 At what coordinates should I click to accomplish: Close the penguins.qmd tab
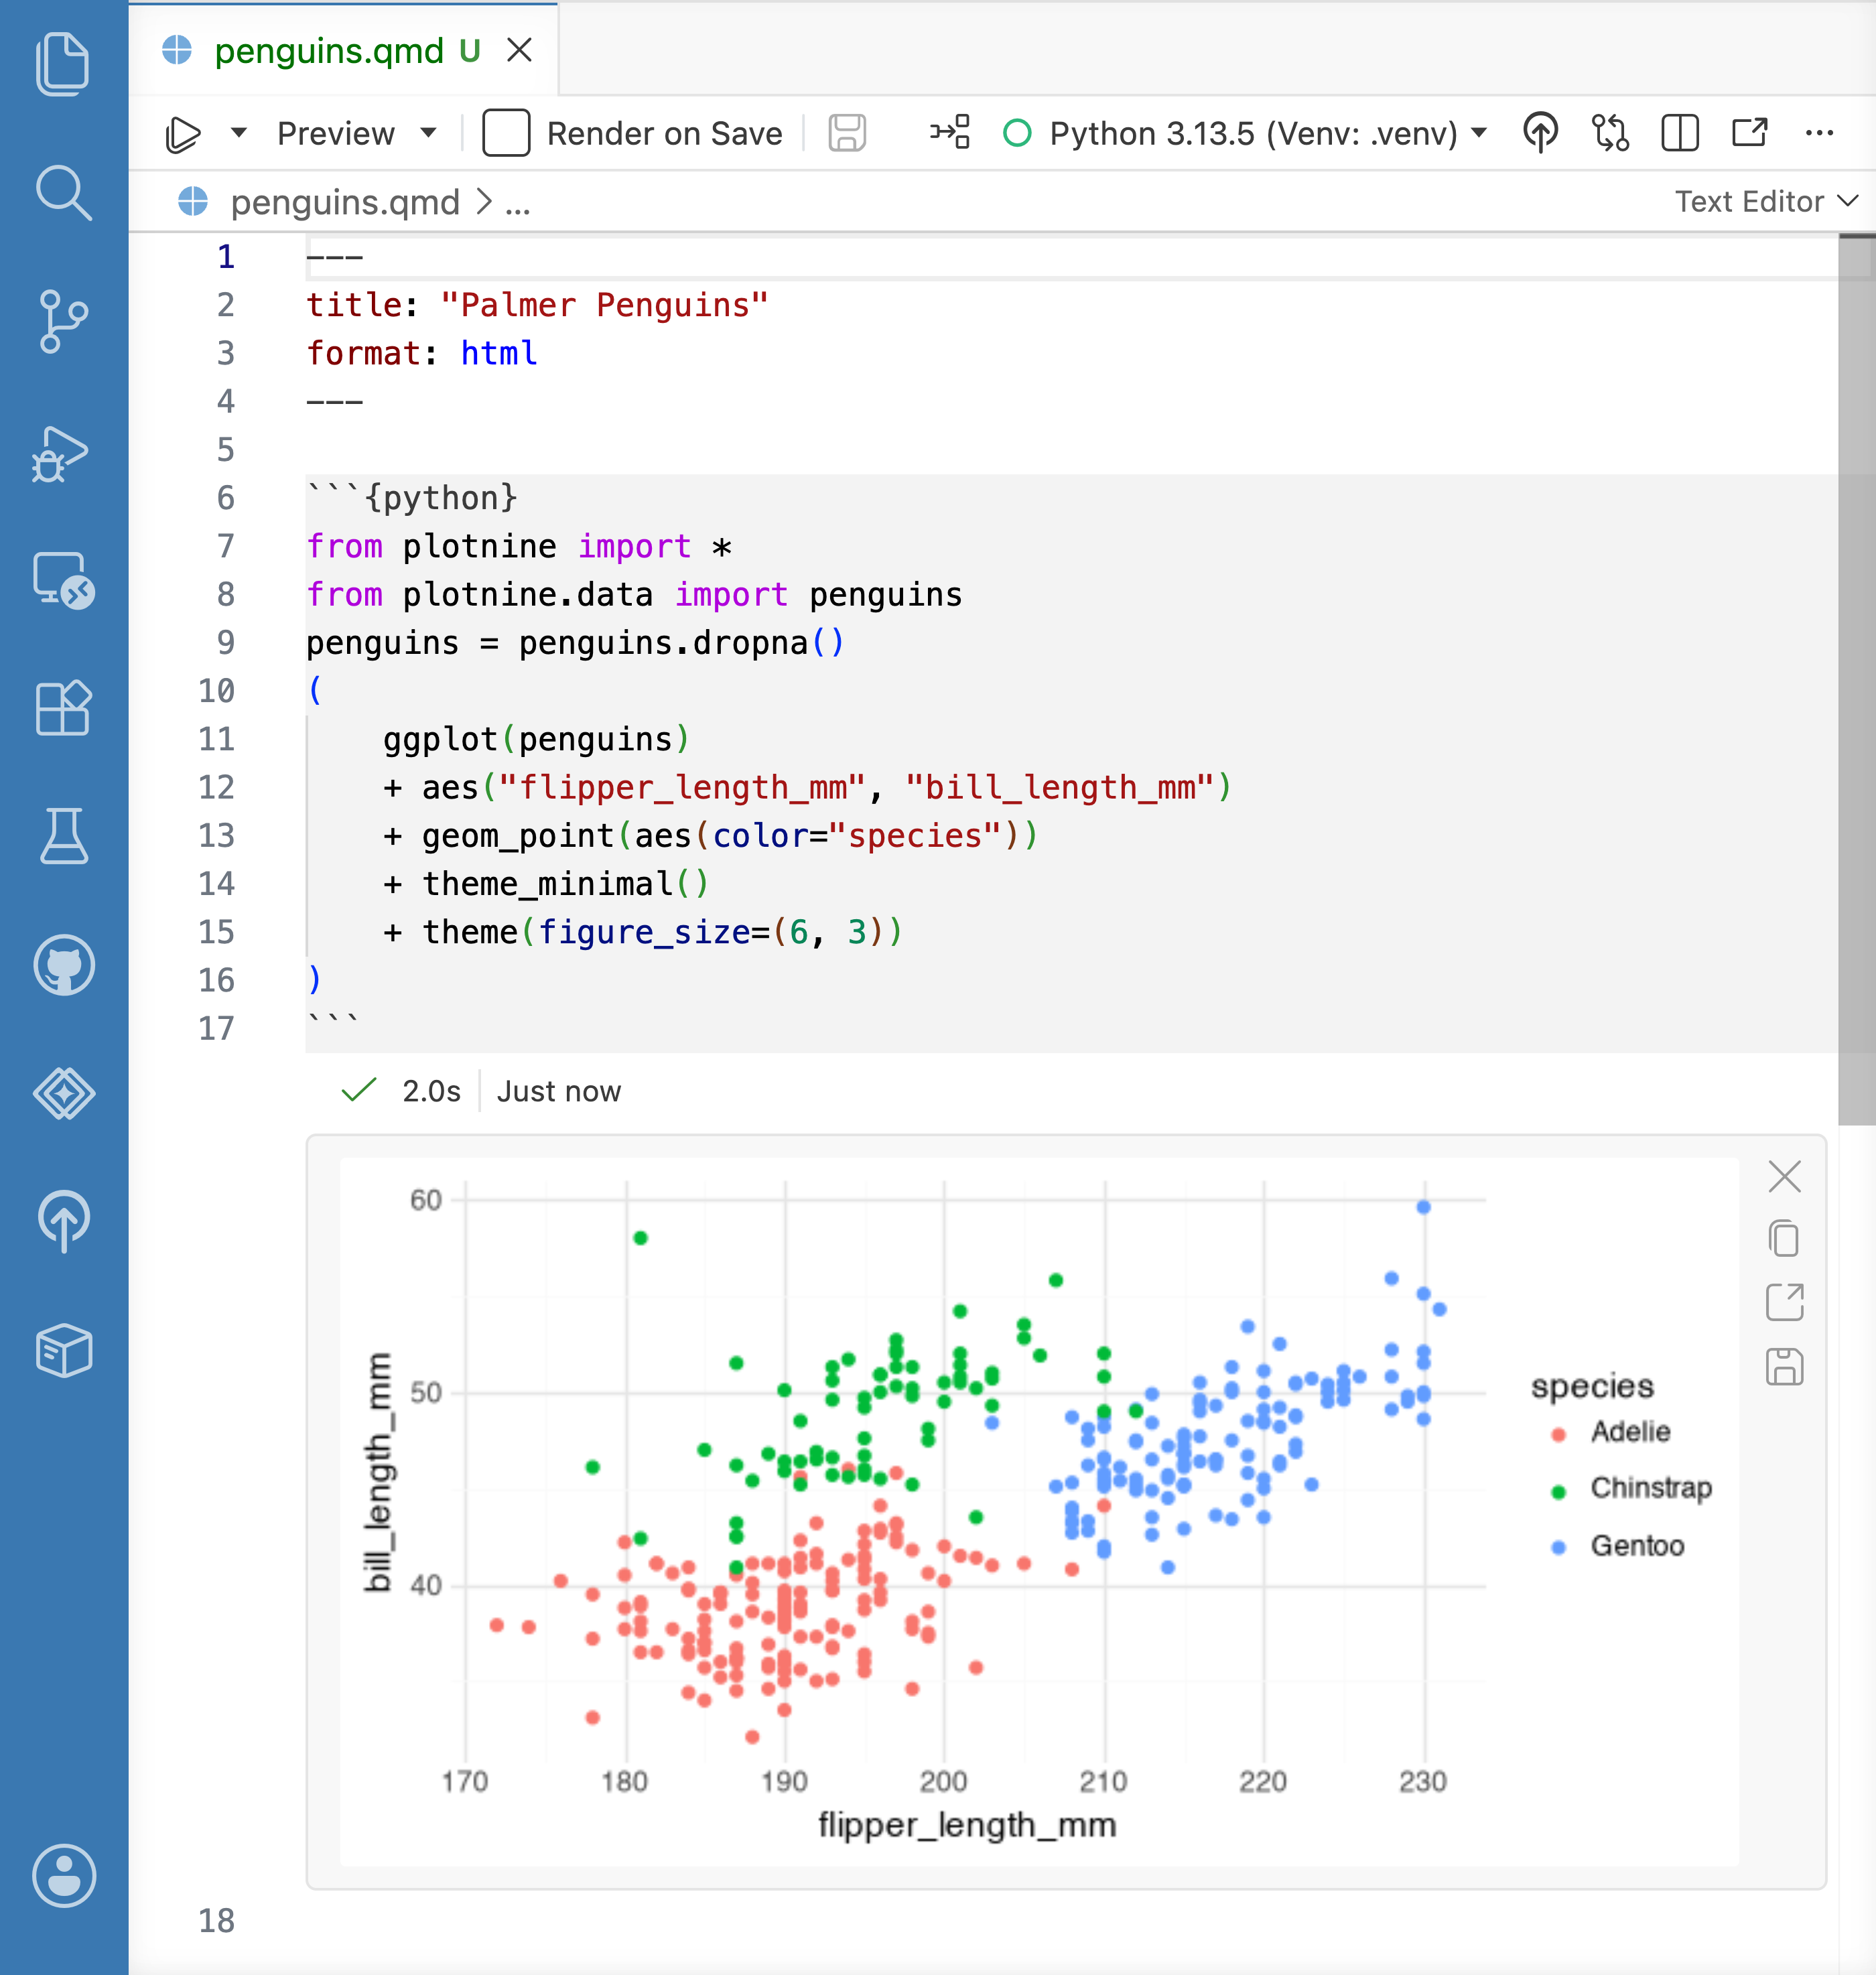(x=519, y=50)
